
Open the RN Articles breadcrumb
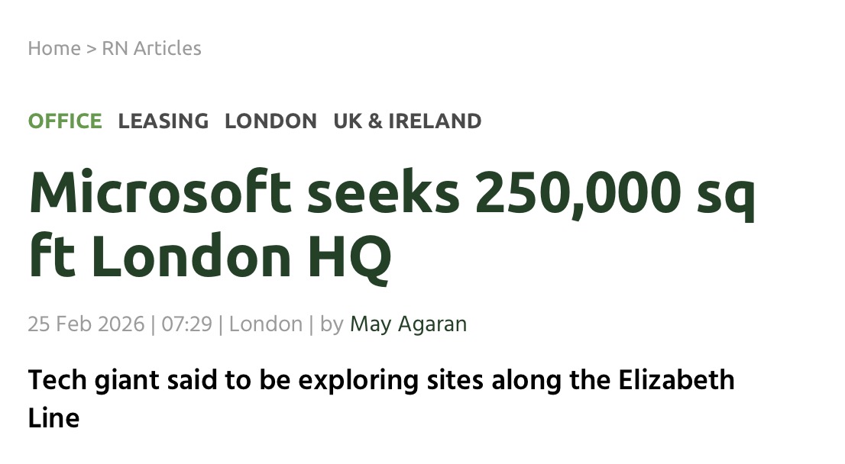[x=151, y=48]
